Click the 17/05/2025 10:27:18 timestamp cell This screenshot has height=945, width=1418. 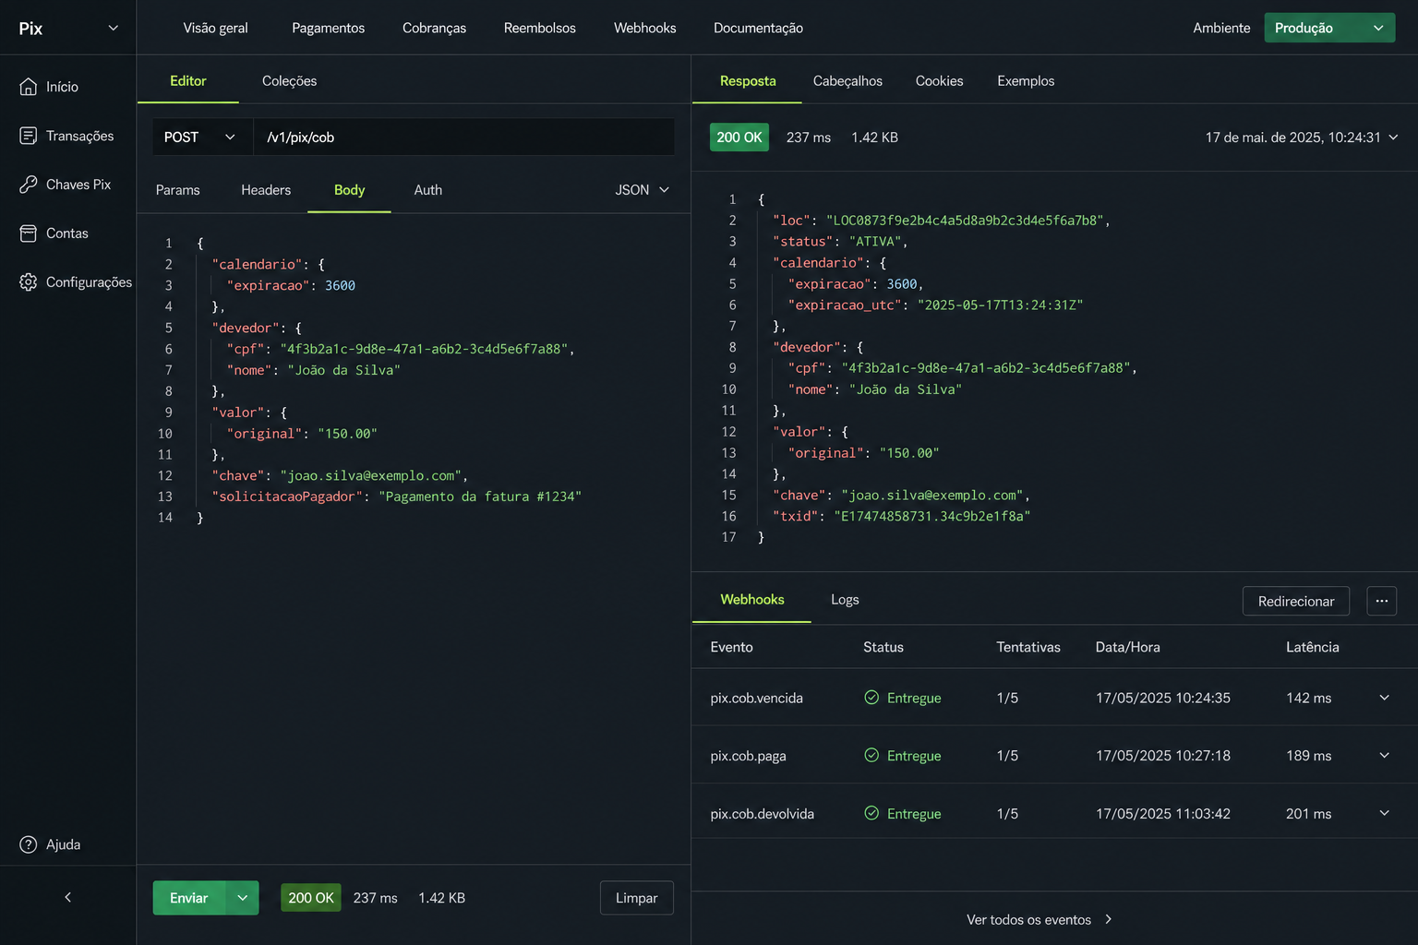coord(1163,755)
